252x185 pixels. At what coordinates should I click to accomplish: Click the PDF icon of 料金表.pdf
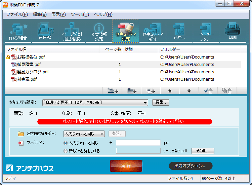click(x=14, y=79)
